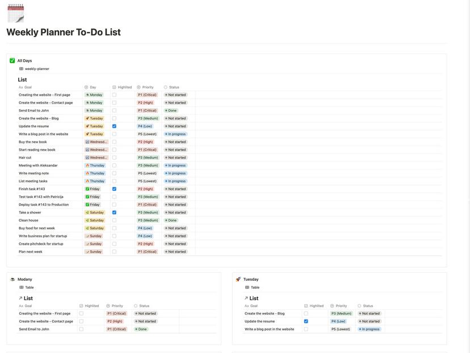
Task: Switch to the Table view under Monday
Action: 26,286
